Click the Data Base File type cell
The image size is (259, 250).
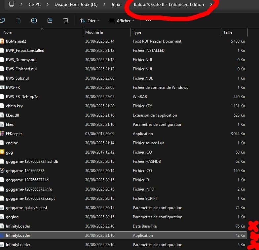click(x=145, y=226)
